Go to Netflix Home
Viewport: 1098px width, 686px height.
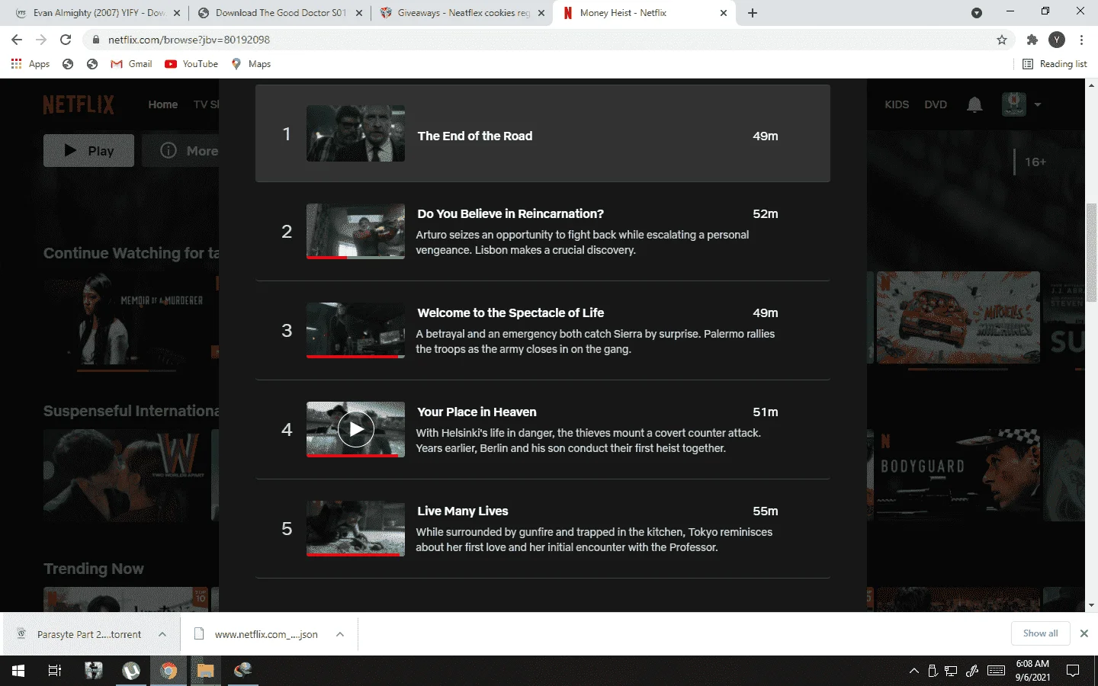(163, 104)
